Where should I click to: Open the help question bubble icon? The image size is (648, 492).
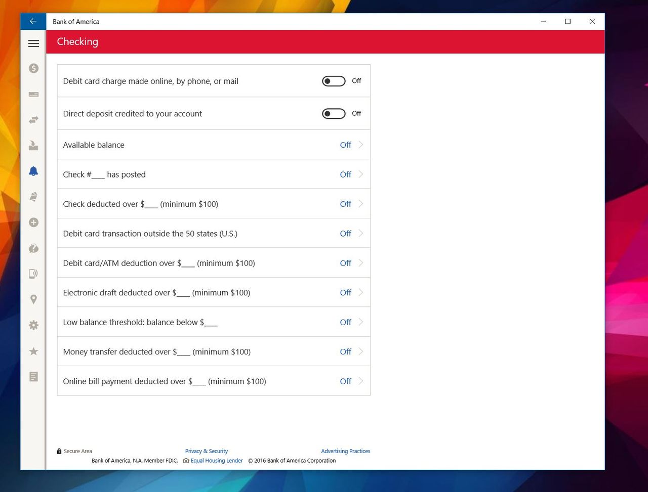tap(33, 248)
